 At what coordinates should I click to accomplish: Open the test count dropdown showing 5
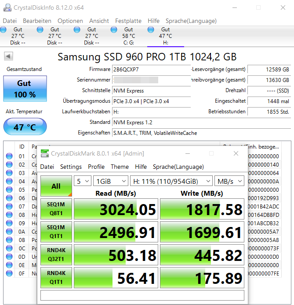click(x=83, y=181)
